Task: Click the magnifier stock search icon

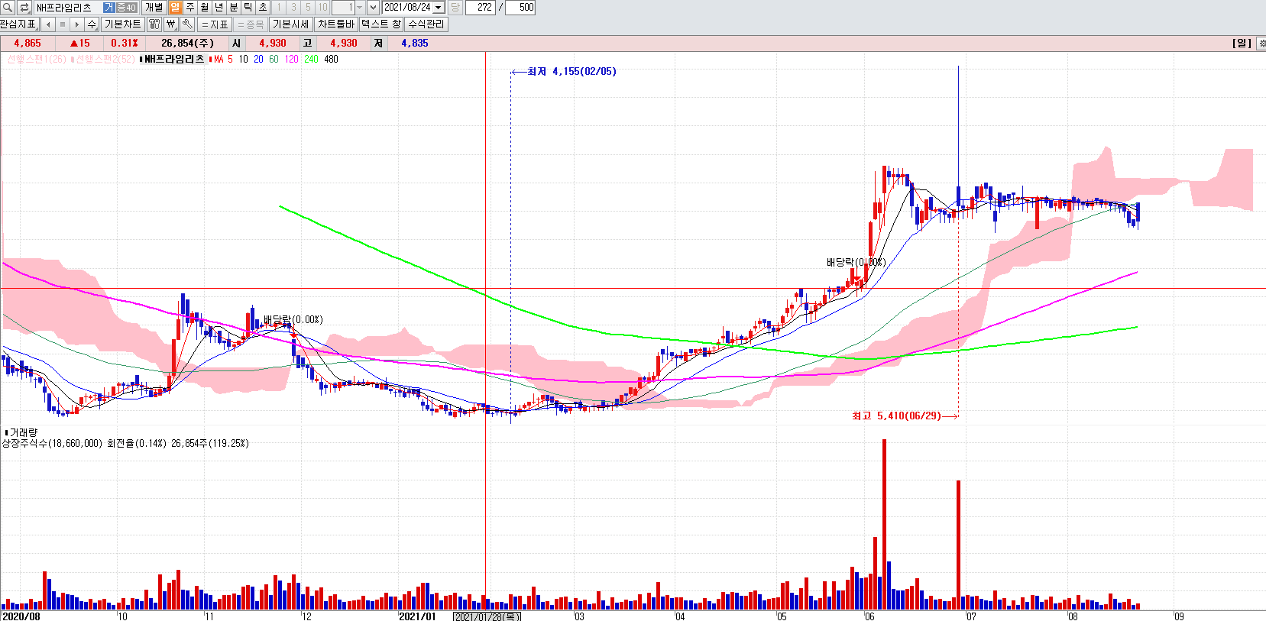Action: point(8,8)
